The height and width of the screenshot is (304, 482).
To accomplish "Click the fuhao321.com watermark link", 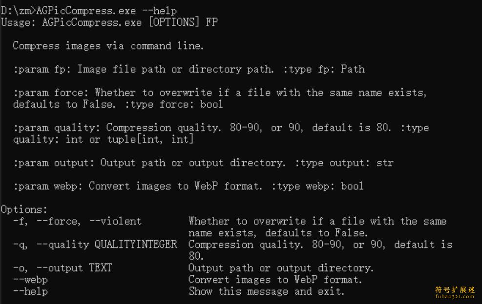I will 455,297.
